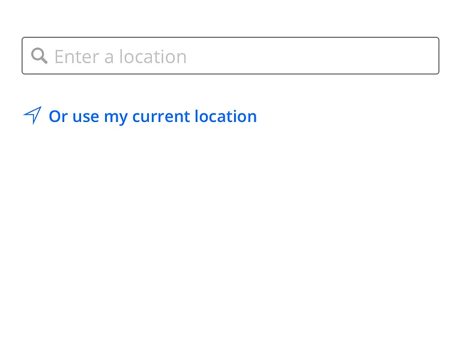Choose the use my current location option

152,116
